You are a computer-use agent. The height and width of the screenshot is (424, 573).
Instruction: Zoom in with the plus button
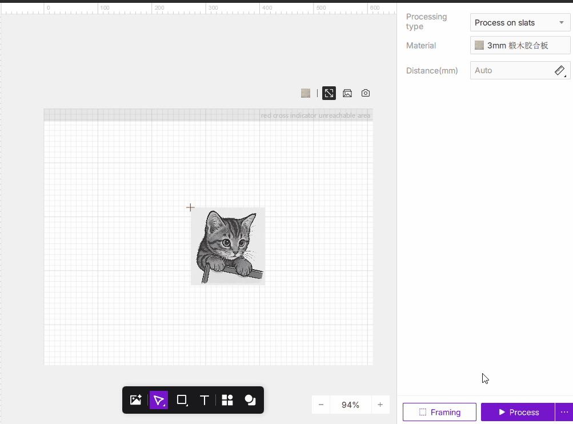(380, 405)
